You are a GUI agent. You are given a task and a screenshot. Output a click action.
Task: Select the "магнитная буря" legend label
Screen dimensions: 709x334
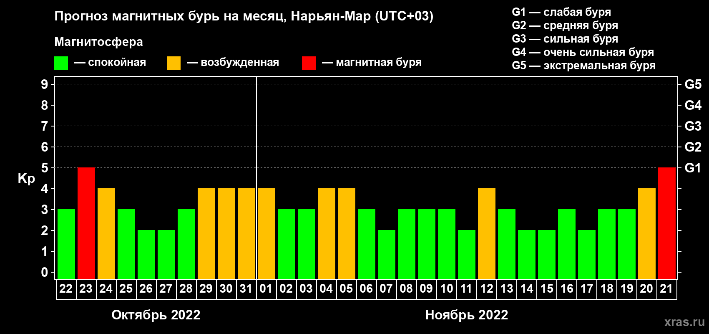[x=379, y=62]
